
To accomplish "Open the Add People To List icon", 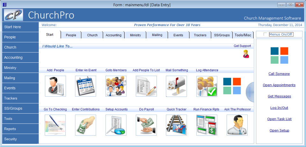I will (x=146, y=86).
